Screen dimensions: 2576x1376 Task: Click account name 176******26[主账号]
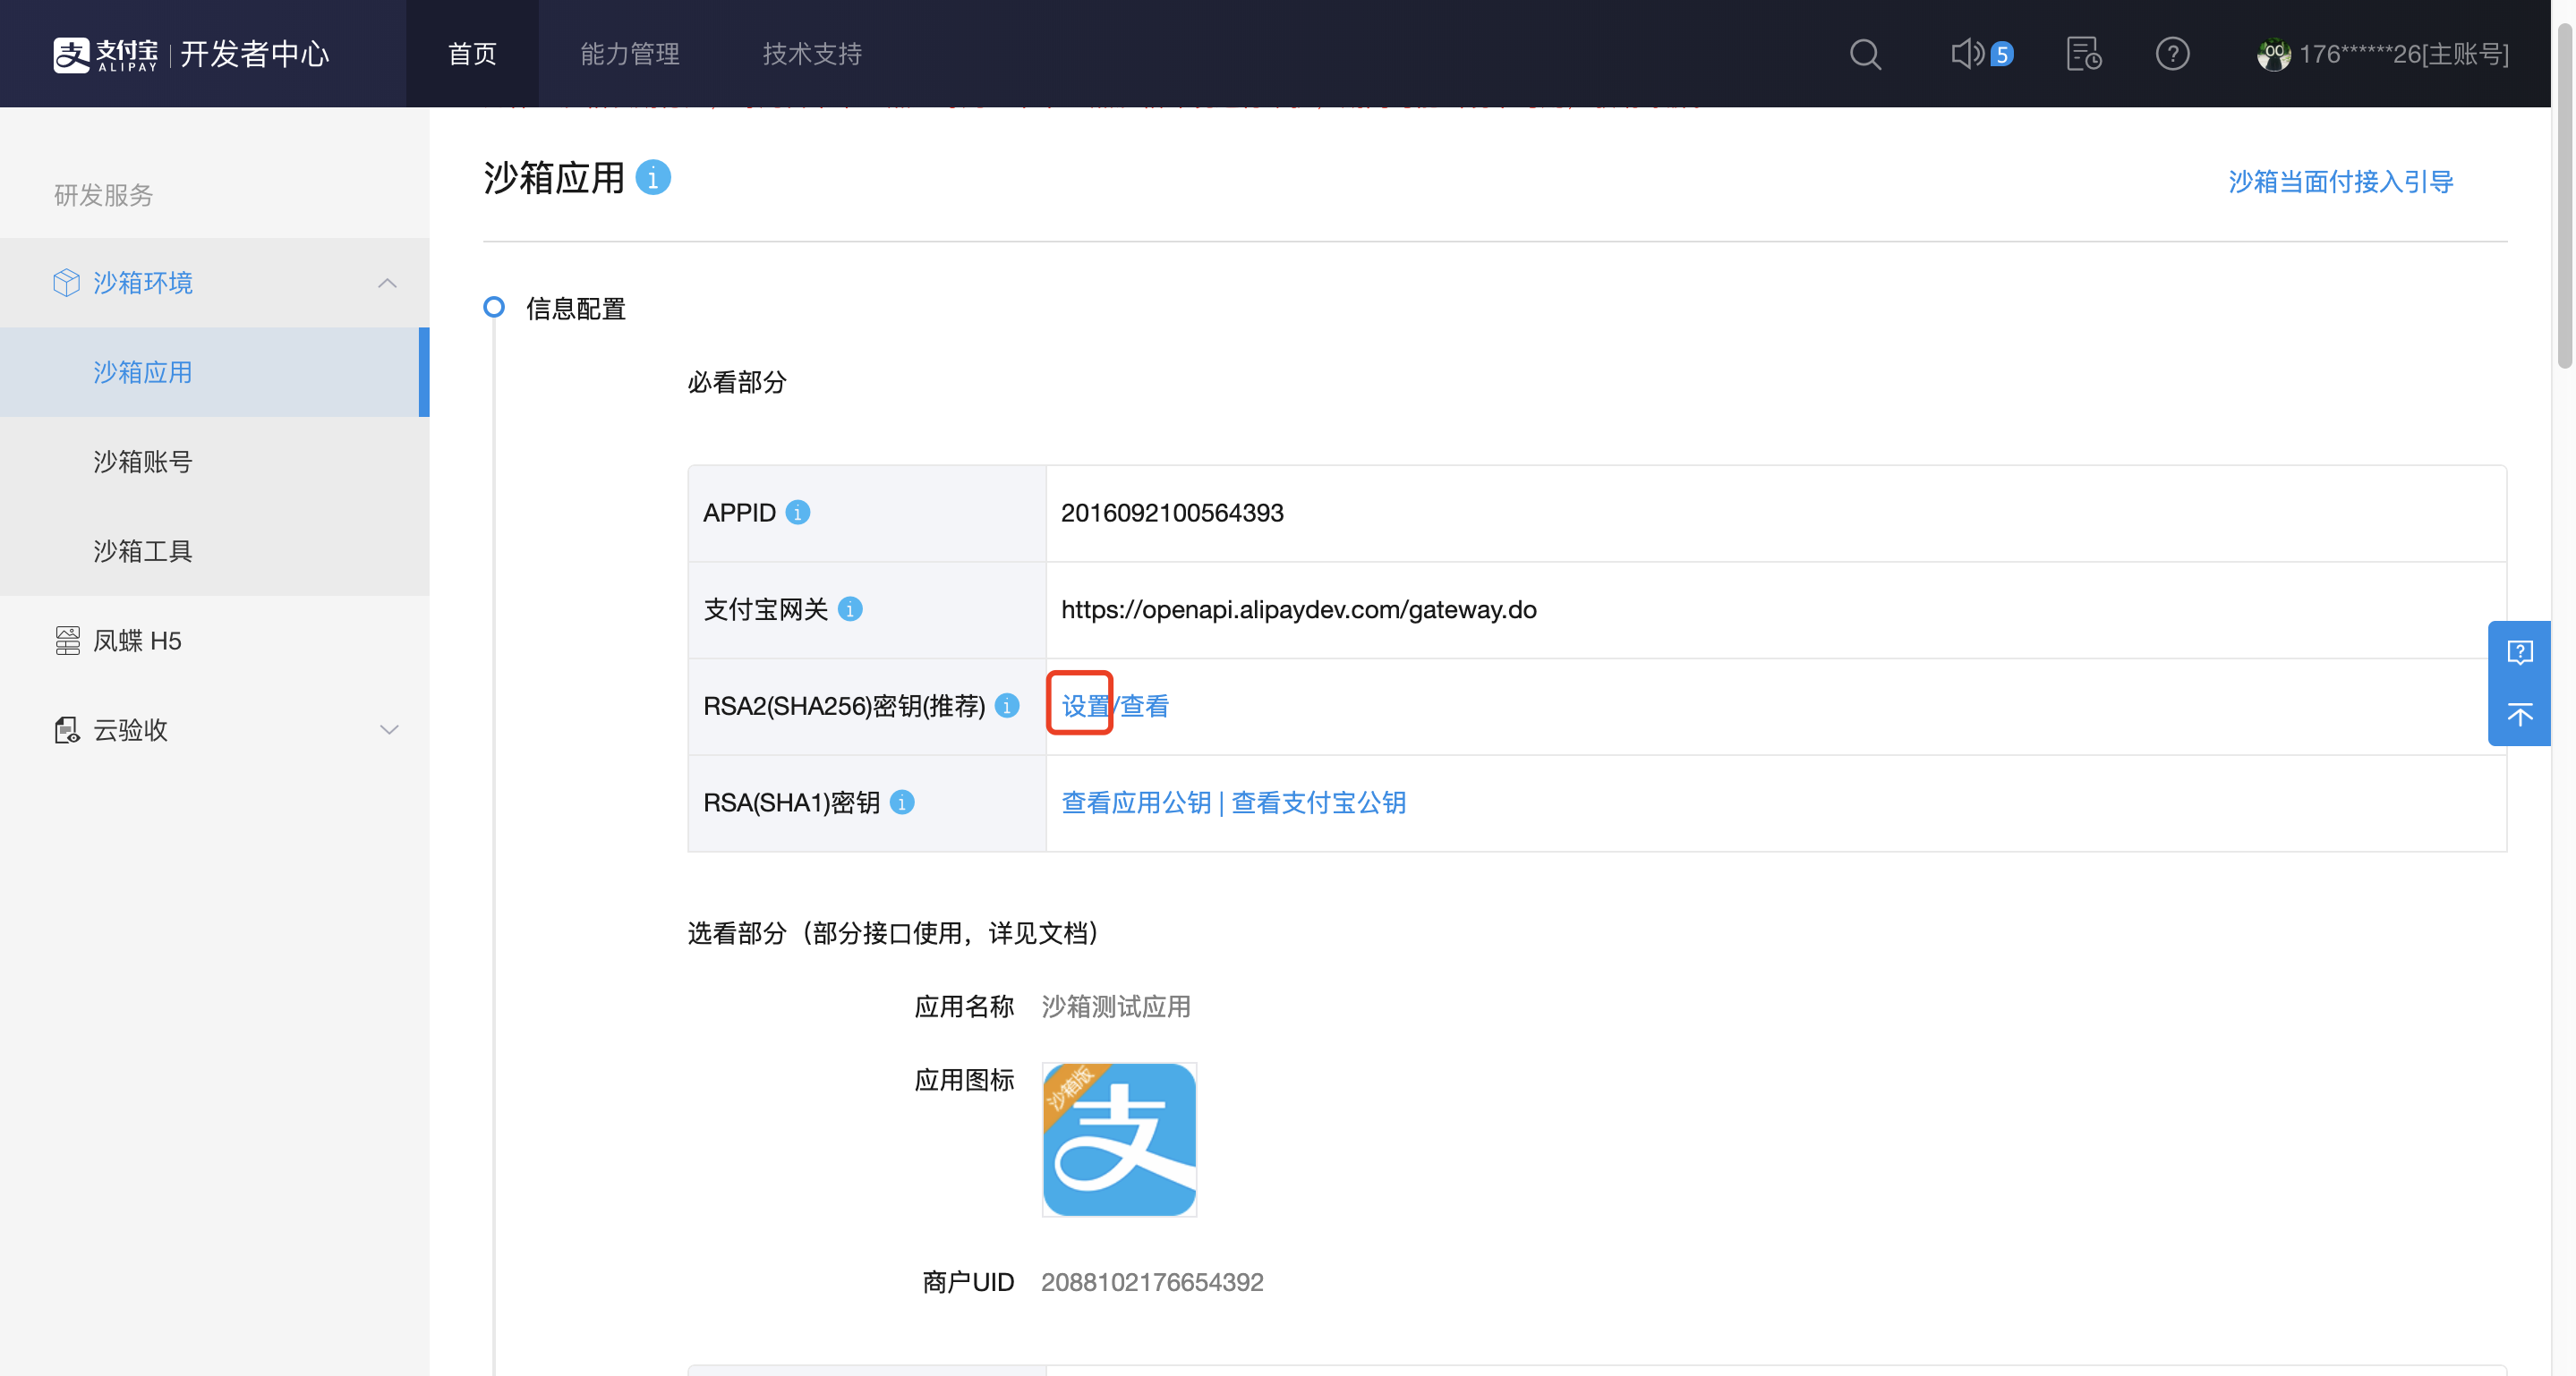pos(2404,54)
